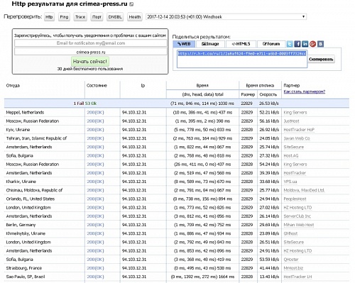Recheck using the DNSBL button
Screen dimensions: 355x283
(x=115, y=17)
